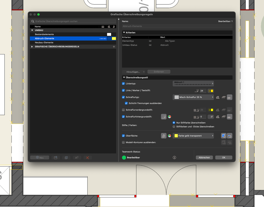Screen dimensions: 264x207
Task: Enable the Schraffurvordergrundstift checkbox
Action: coord(123,110)
